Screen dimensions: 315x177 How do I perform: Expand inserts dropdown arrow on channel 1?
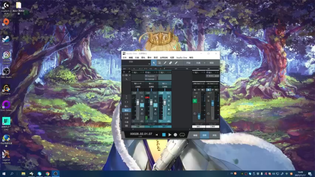[x=141, y=72]
